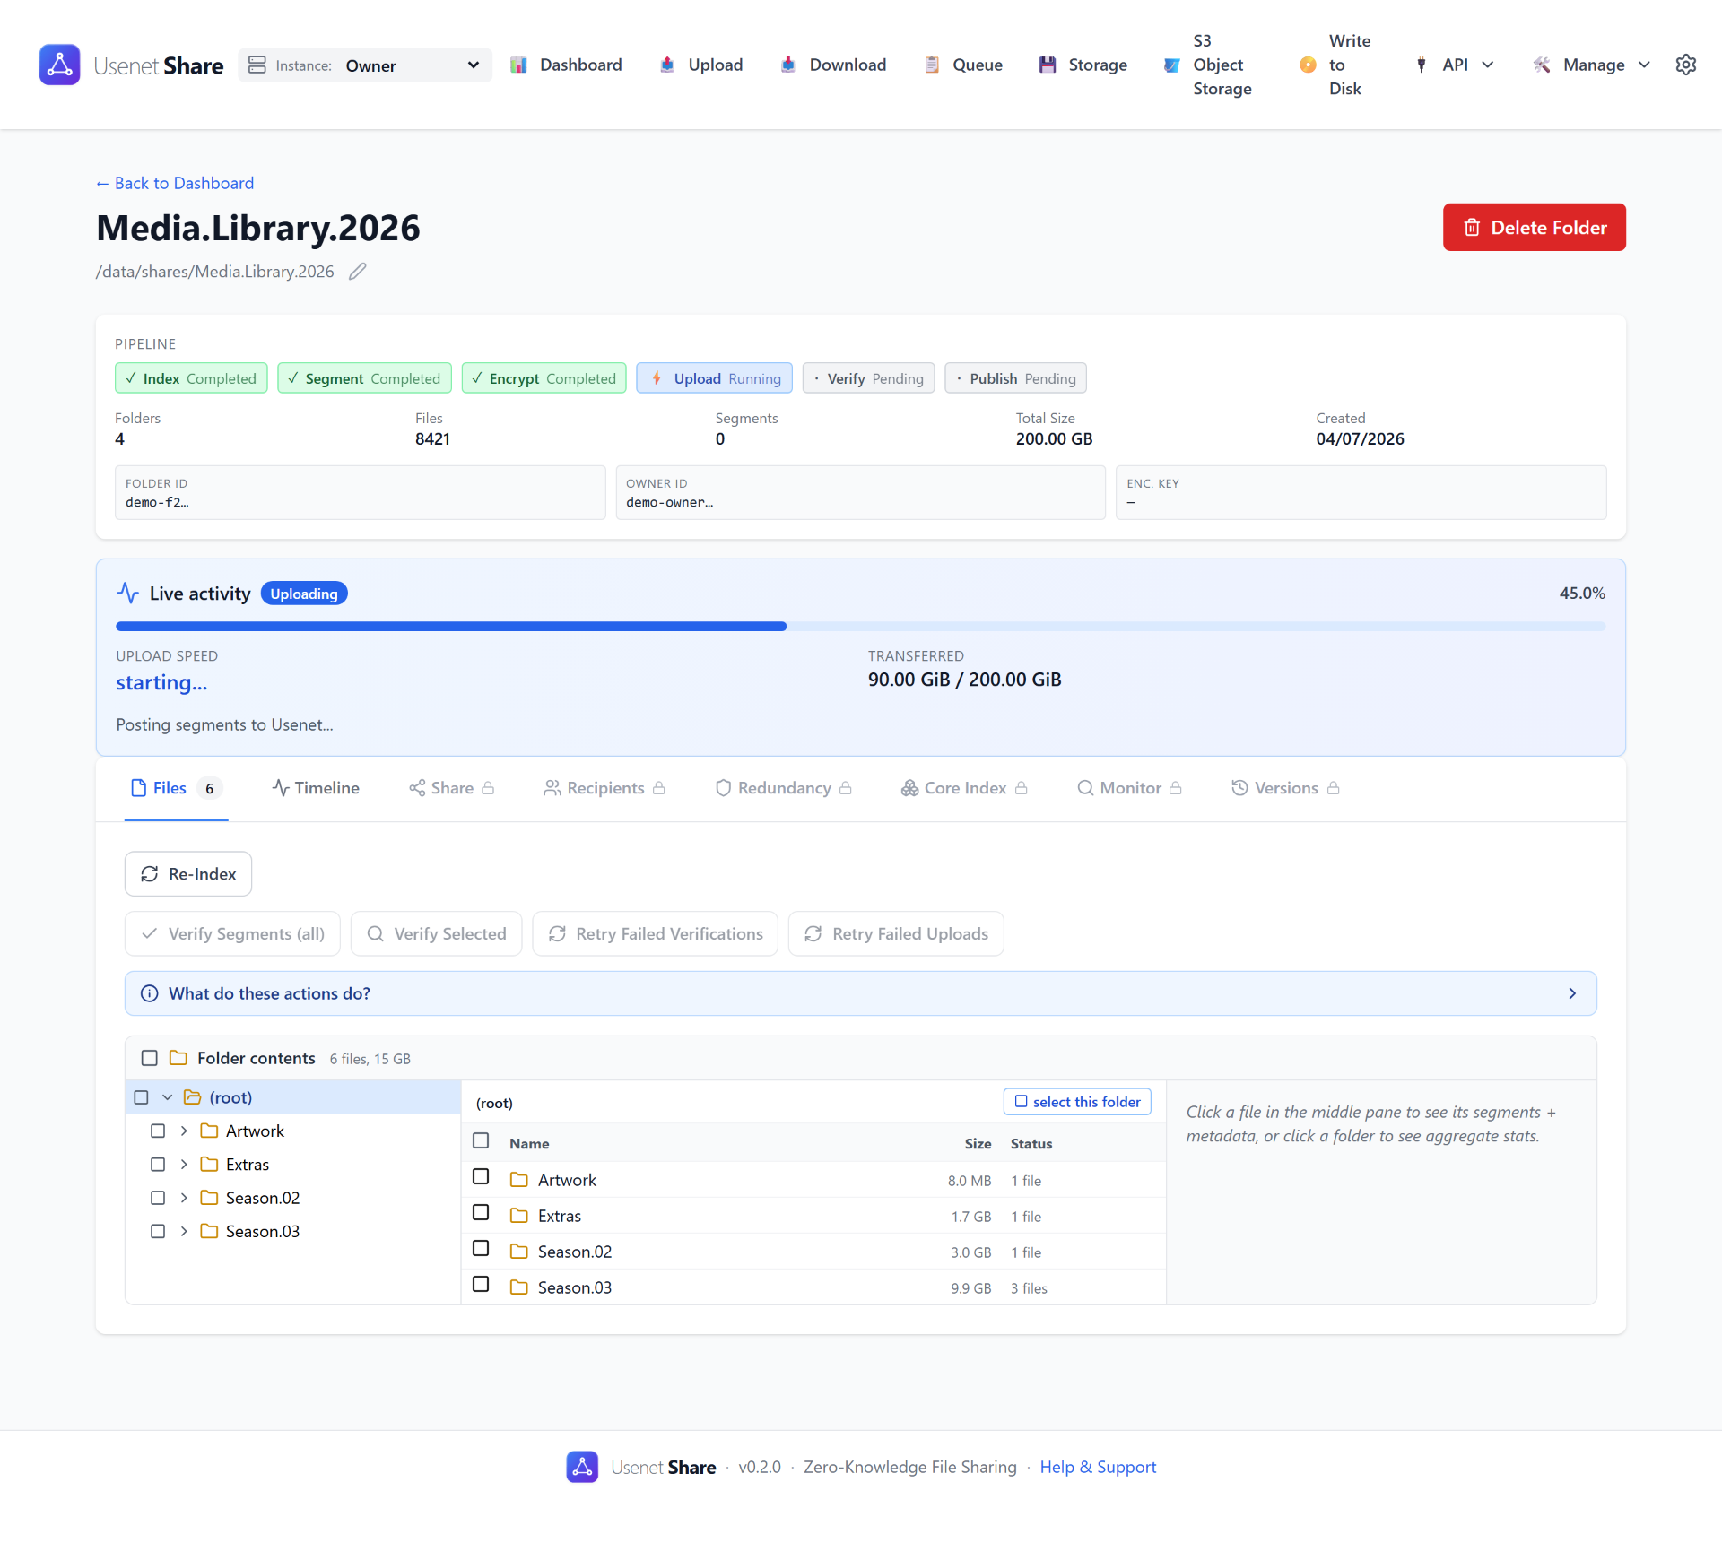Viewport: 1722px width, 1560px height.
Task: Click the Verify Segments (all) button
Action: tap(232, 934)
